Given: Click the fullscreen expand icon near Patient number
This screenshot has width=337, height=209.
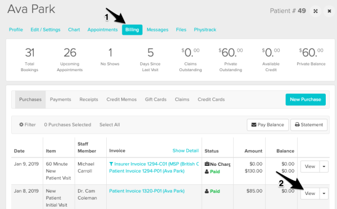Looking at the screenshot, I should point(315,11).
